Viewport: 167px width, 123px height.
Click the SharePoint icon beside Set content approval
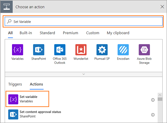coord(13,114)
